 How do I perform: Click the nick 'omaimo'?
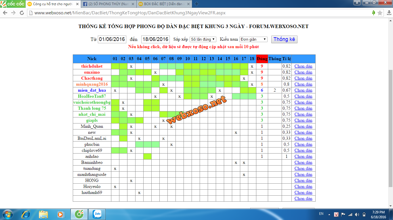click(x=92, y=72)
